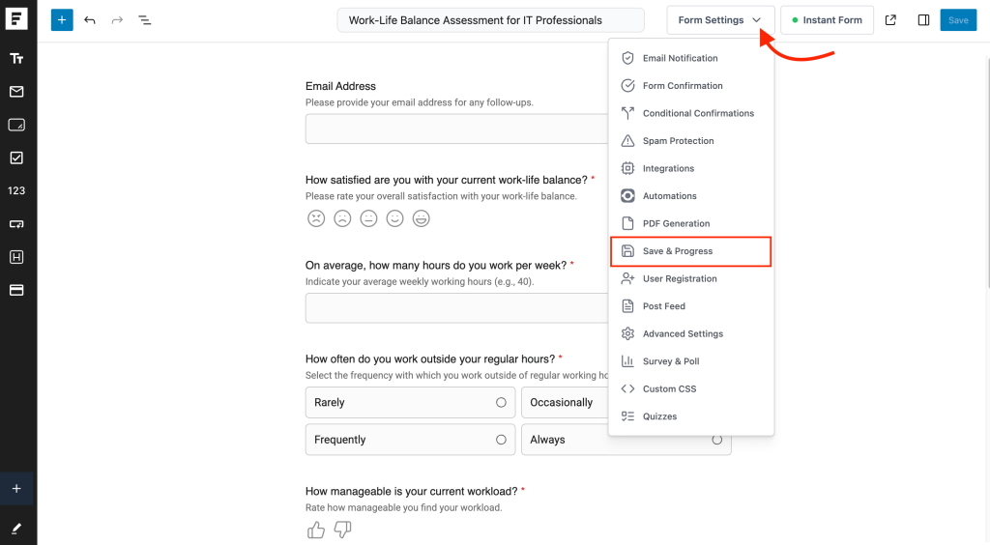Image resolution: width=990 pixels, height=545 pixels.
Task: Select the Occasionally option
Action: 565,402
